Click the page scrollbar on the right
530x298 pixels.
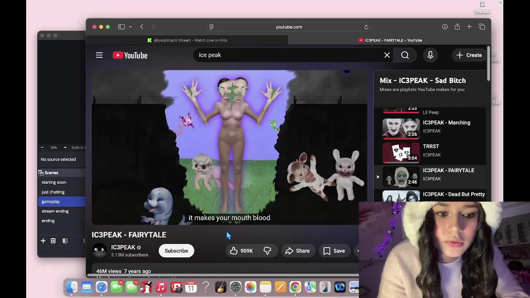pyautogui.click(x=489, y=64)
